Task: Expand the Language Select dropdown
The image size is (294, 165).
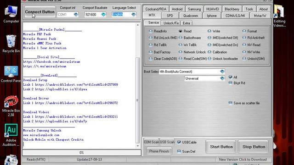Action: (133, 14)
